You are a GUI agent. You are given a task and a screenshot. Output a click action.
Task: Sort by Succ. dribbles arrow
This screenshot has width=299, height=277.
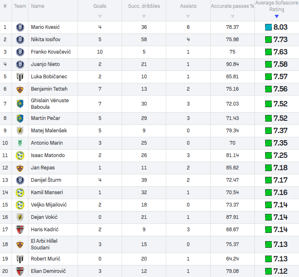(144, 16)
